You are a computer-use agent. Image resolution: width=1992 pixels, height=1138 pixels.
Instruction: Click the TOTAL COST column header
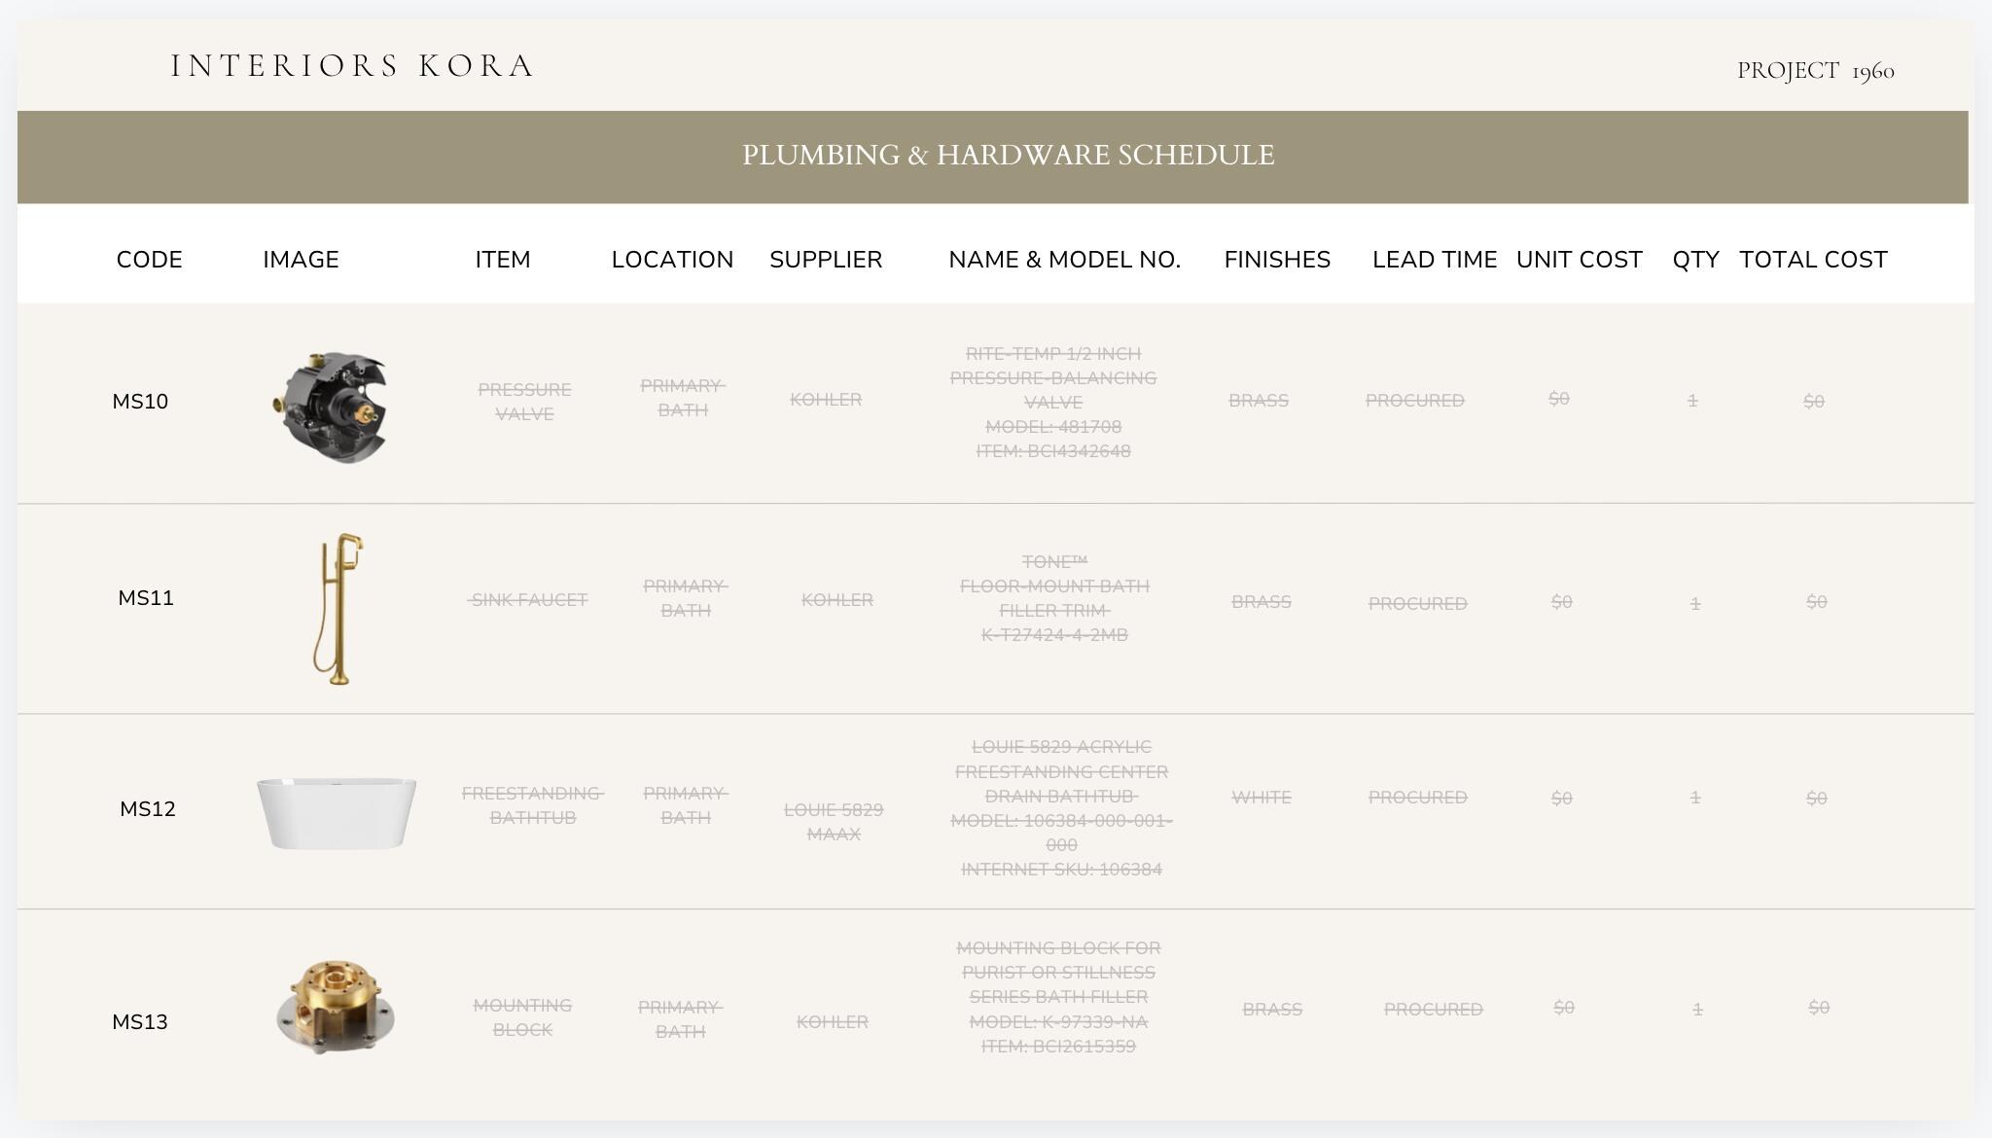(x=1813, y=260)
